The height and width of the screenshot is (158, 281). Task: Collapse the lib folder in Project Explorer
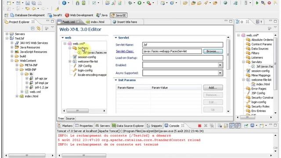[22, 74]
